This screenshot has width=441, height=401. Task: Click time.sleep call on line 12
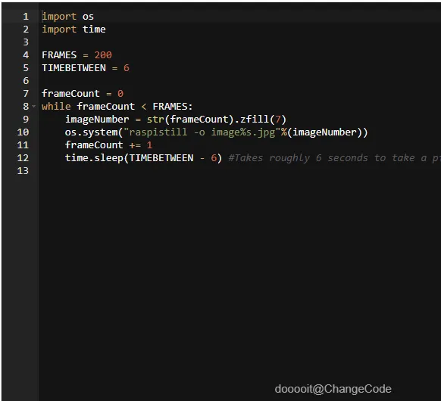(x=143, y=158)
